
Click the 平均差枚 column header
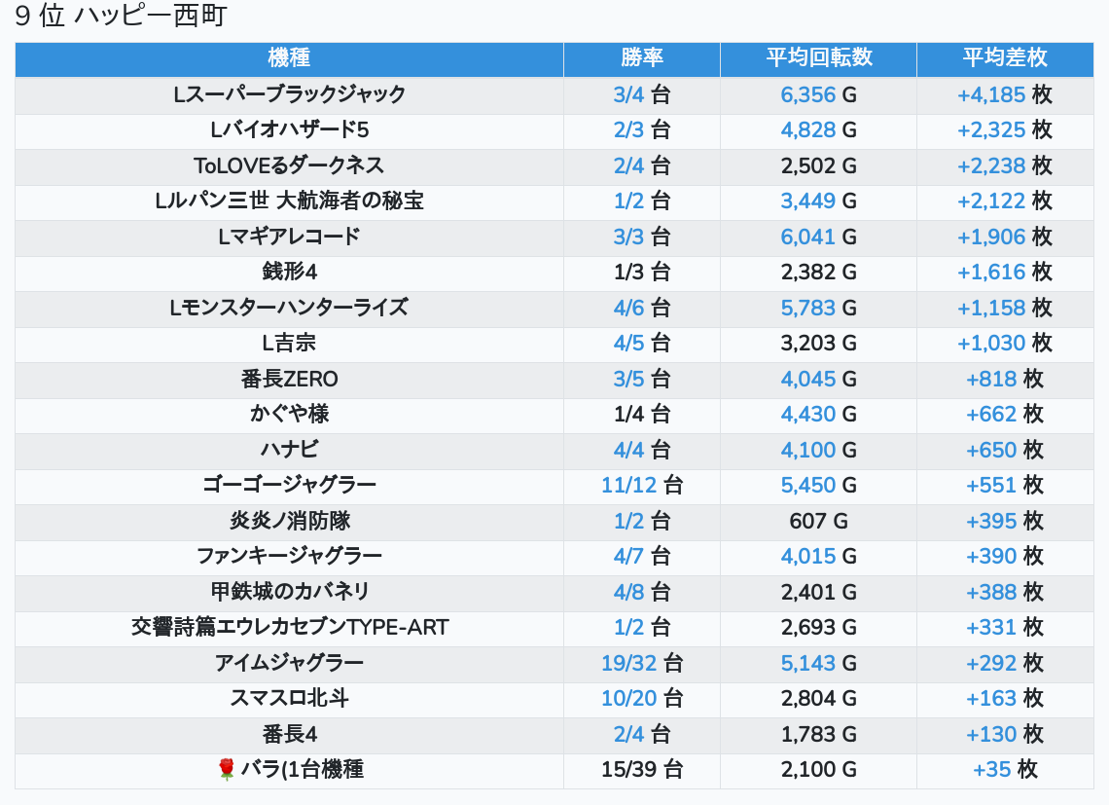click(1005, 58)
